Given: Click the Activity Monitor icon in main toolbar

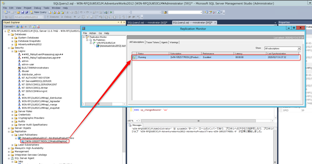Looking at the screenshot, I should pos(106,12).
